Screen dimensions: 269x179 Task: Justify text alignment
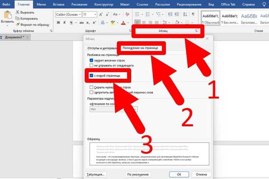point(156,23)
